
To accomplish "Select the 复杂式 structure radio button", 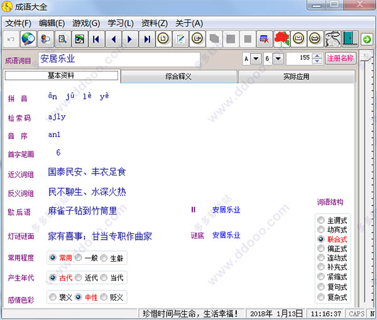I will coord(320,297).
